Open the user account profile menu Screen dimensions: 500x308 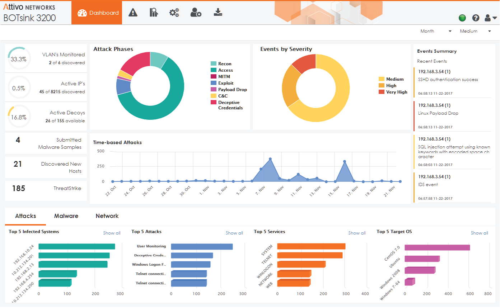(x=490, y=18)
